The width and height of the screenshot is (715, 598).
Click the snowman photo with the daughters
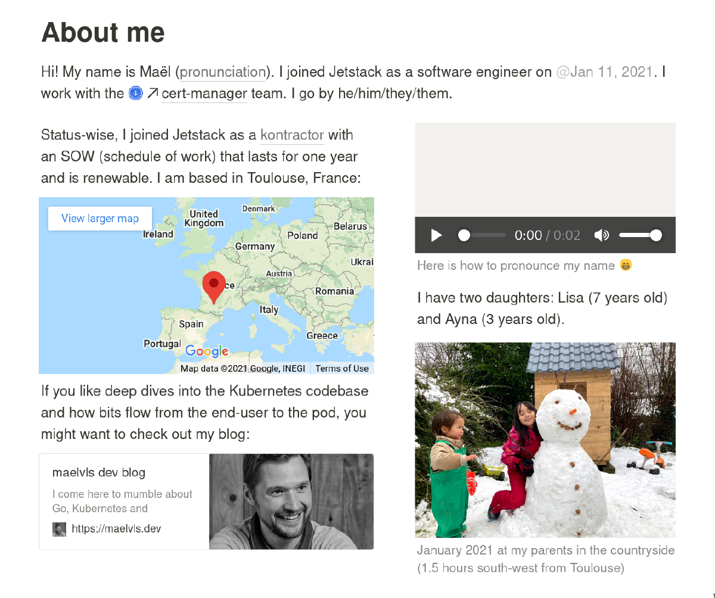tap(545, 440)
